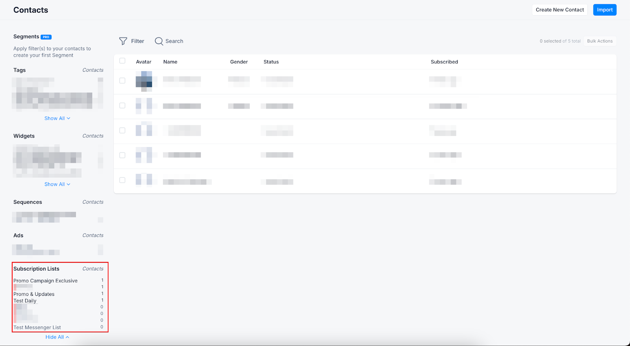Image resolution: width=630 pixels, height=346 pixels.
Task: Click the PRO badge next to Segments
Action: click(x=46, y=37)
